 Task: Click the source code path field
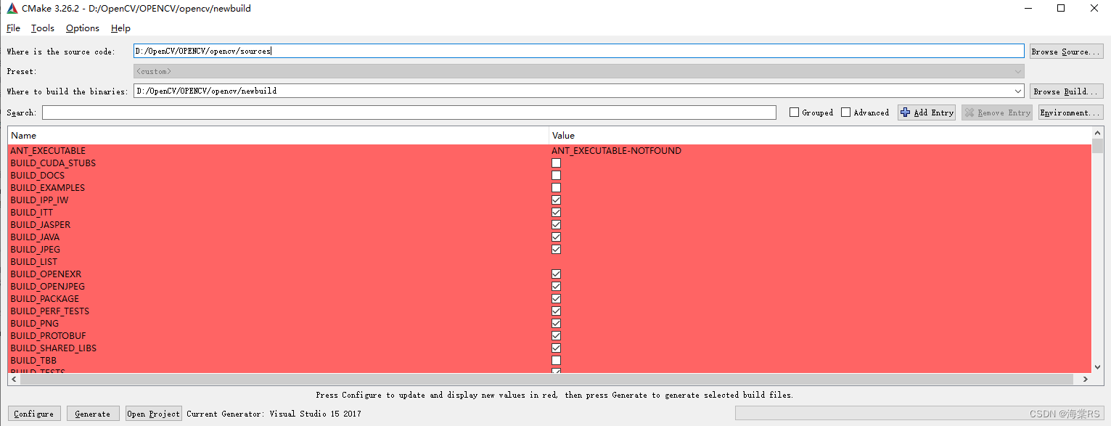pos(579,51)
